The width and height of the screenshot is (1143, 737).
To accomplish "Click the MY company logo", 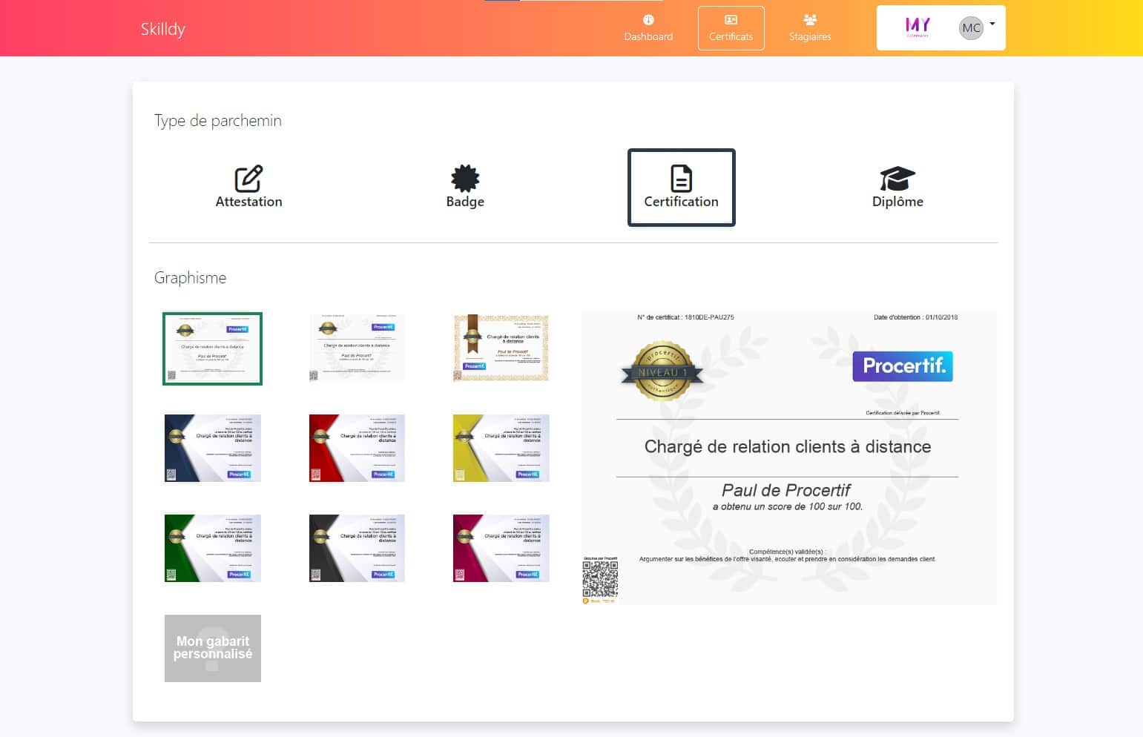I will coord(918,27).
